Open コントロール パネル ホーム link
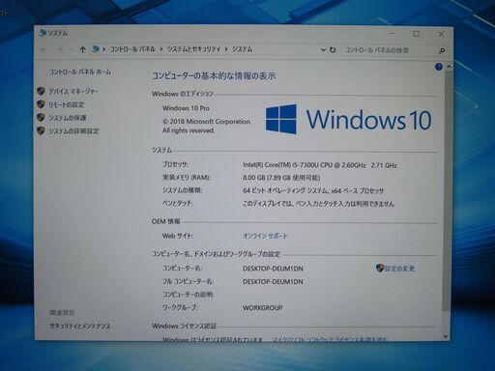 (80, 72)
